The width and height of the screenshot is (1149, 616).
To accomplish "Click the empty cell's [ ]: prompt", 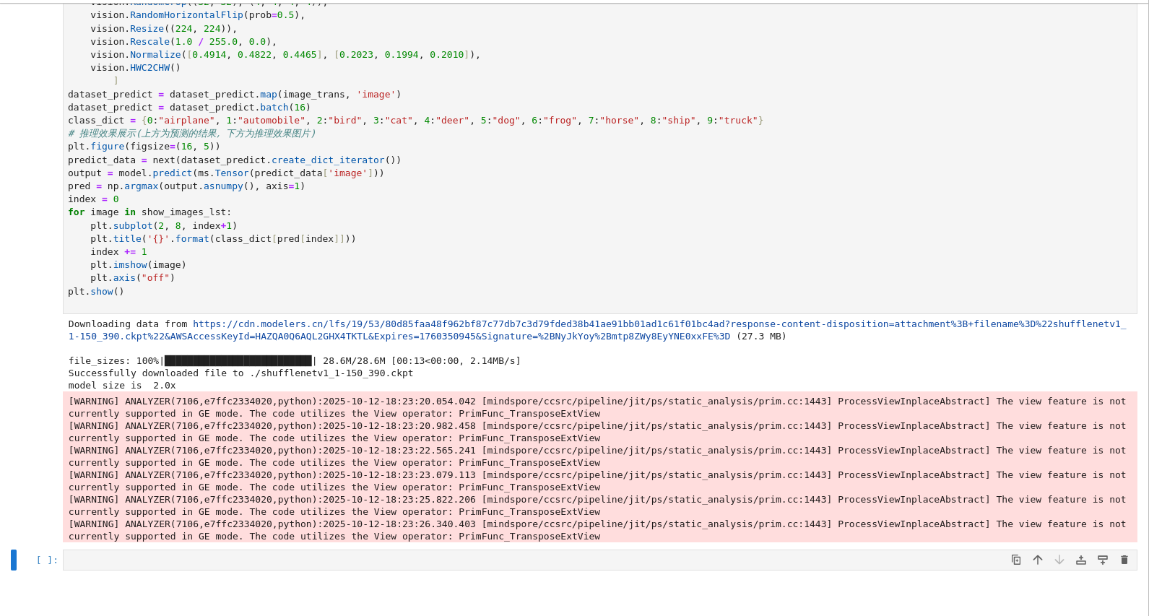I will 47,560.
